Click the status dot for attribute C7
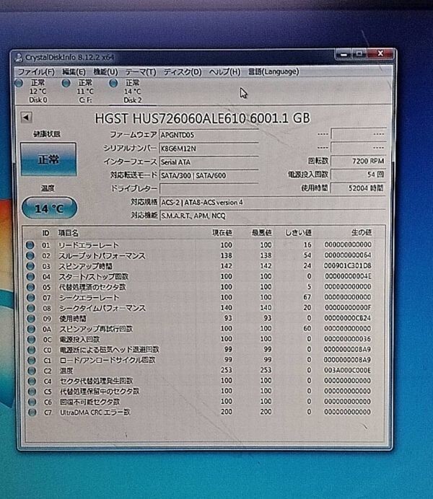The height and width of the screenshot is (499, 433). pos(32,412)
